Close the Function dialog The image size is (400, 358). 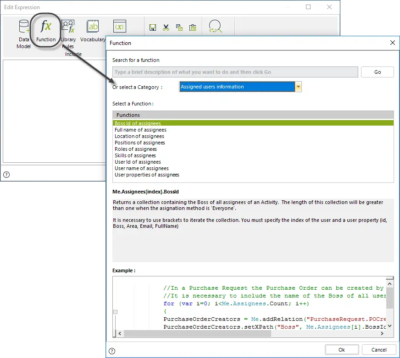(x=393, y=43)
